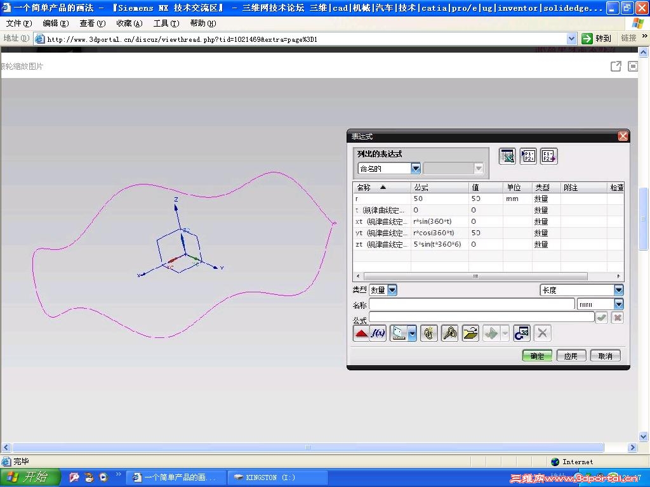650x487 pixels.
Task: Click the 类型 column header
Action: pos(547,188)
